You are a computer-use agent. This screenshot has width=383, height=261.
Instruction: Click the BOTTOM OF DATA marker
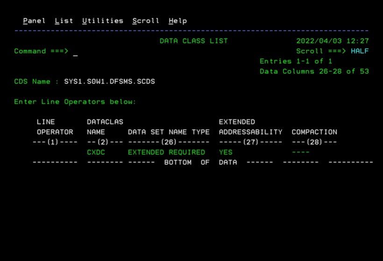coord(200,162)
